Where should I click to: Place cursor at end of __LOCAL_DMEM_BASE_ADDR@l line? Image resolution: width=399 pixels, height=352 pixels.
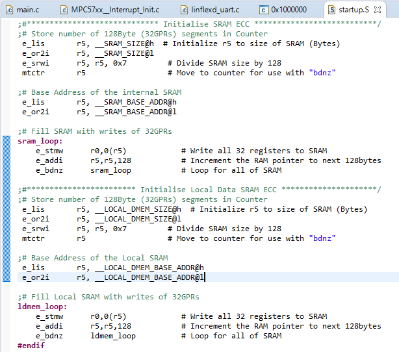[205, 277]
